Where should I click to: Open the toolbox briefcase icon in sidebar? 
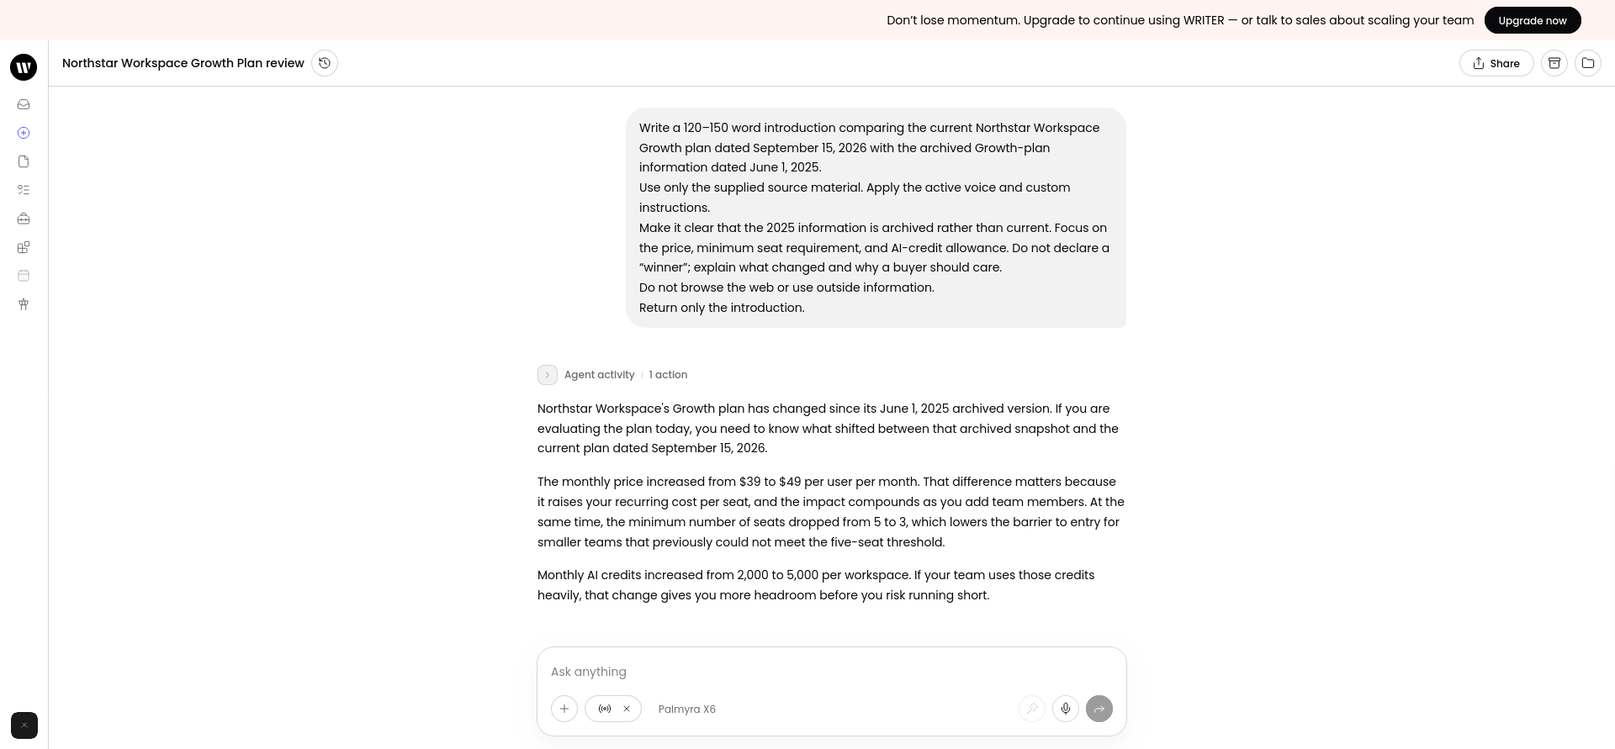point(24,219)
